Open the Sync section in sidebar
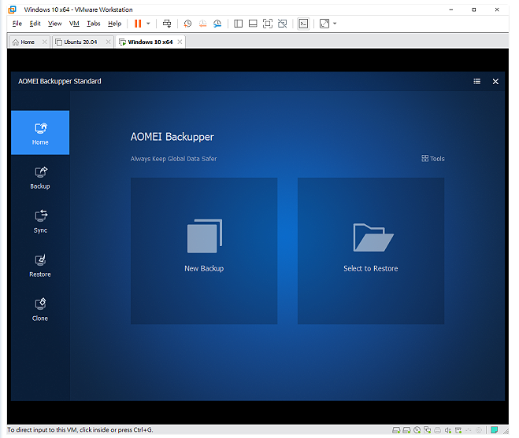This screenshot has height=438, width=519. (40, 222)
